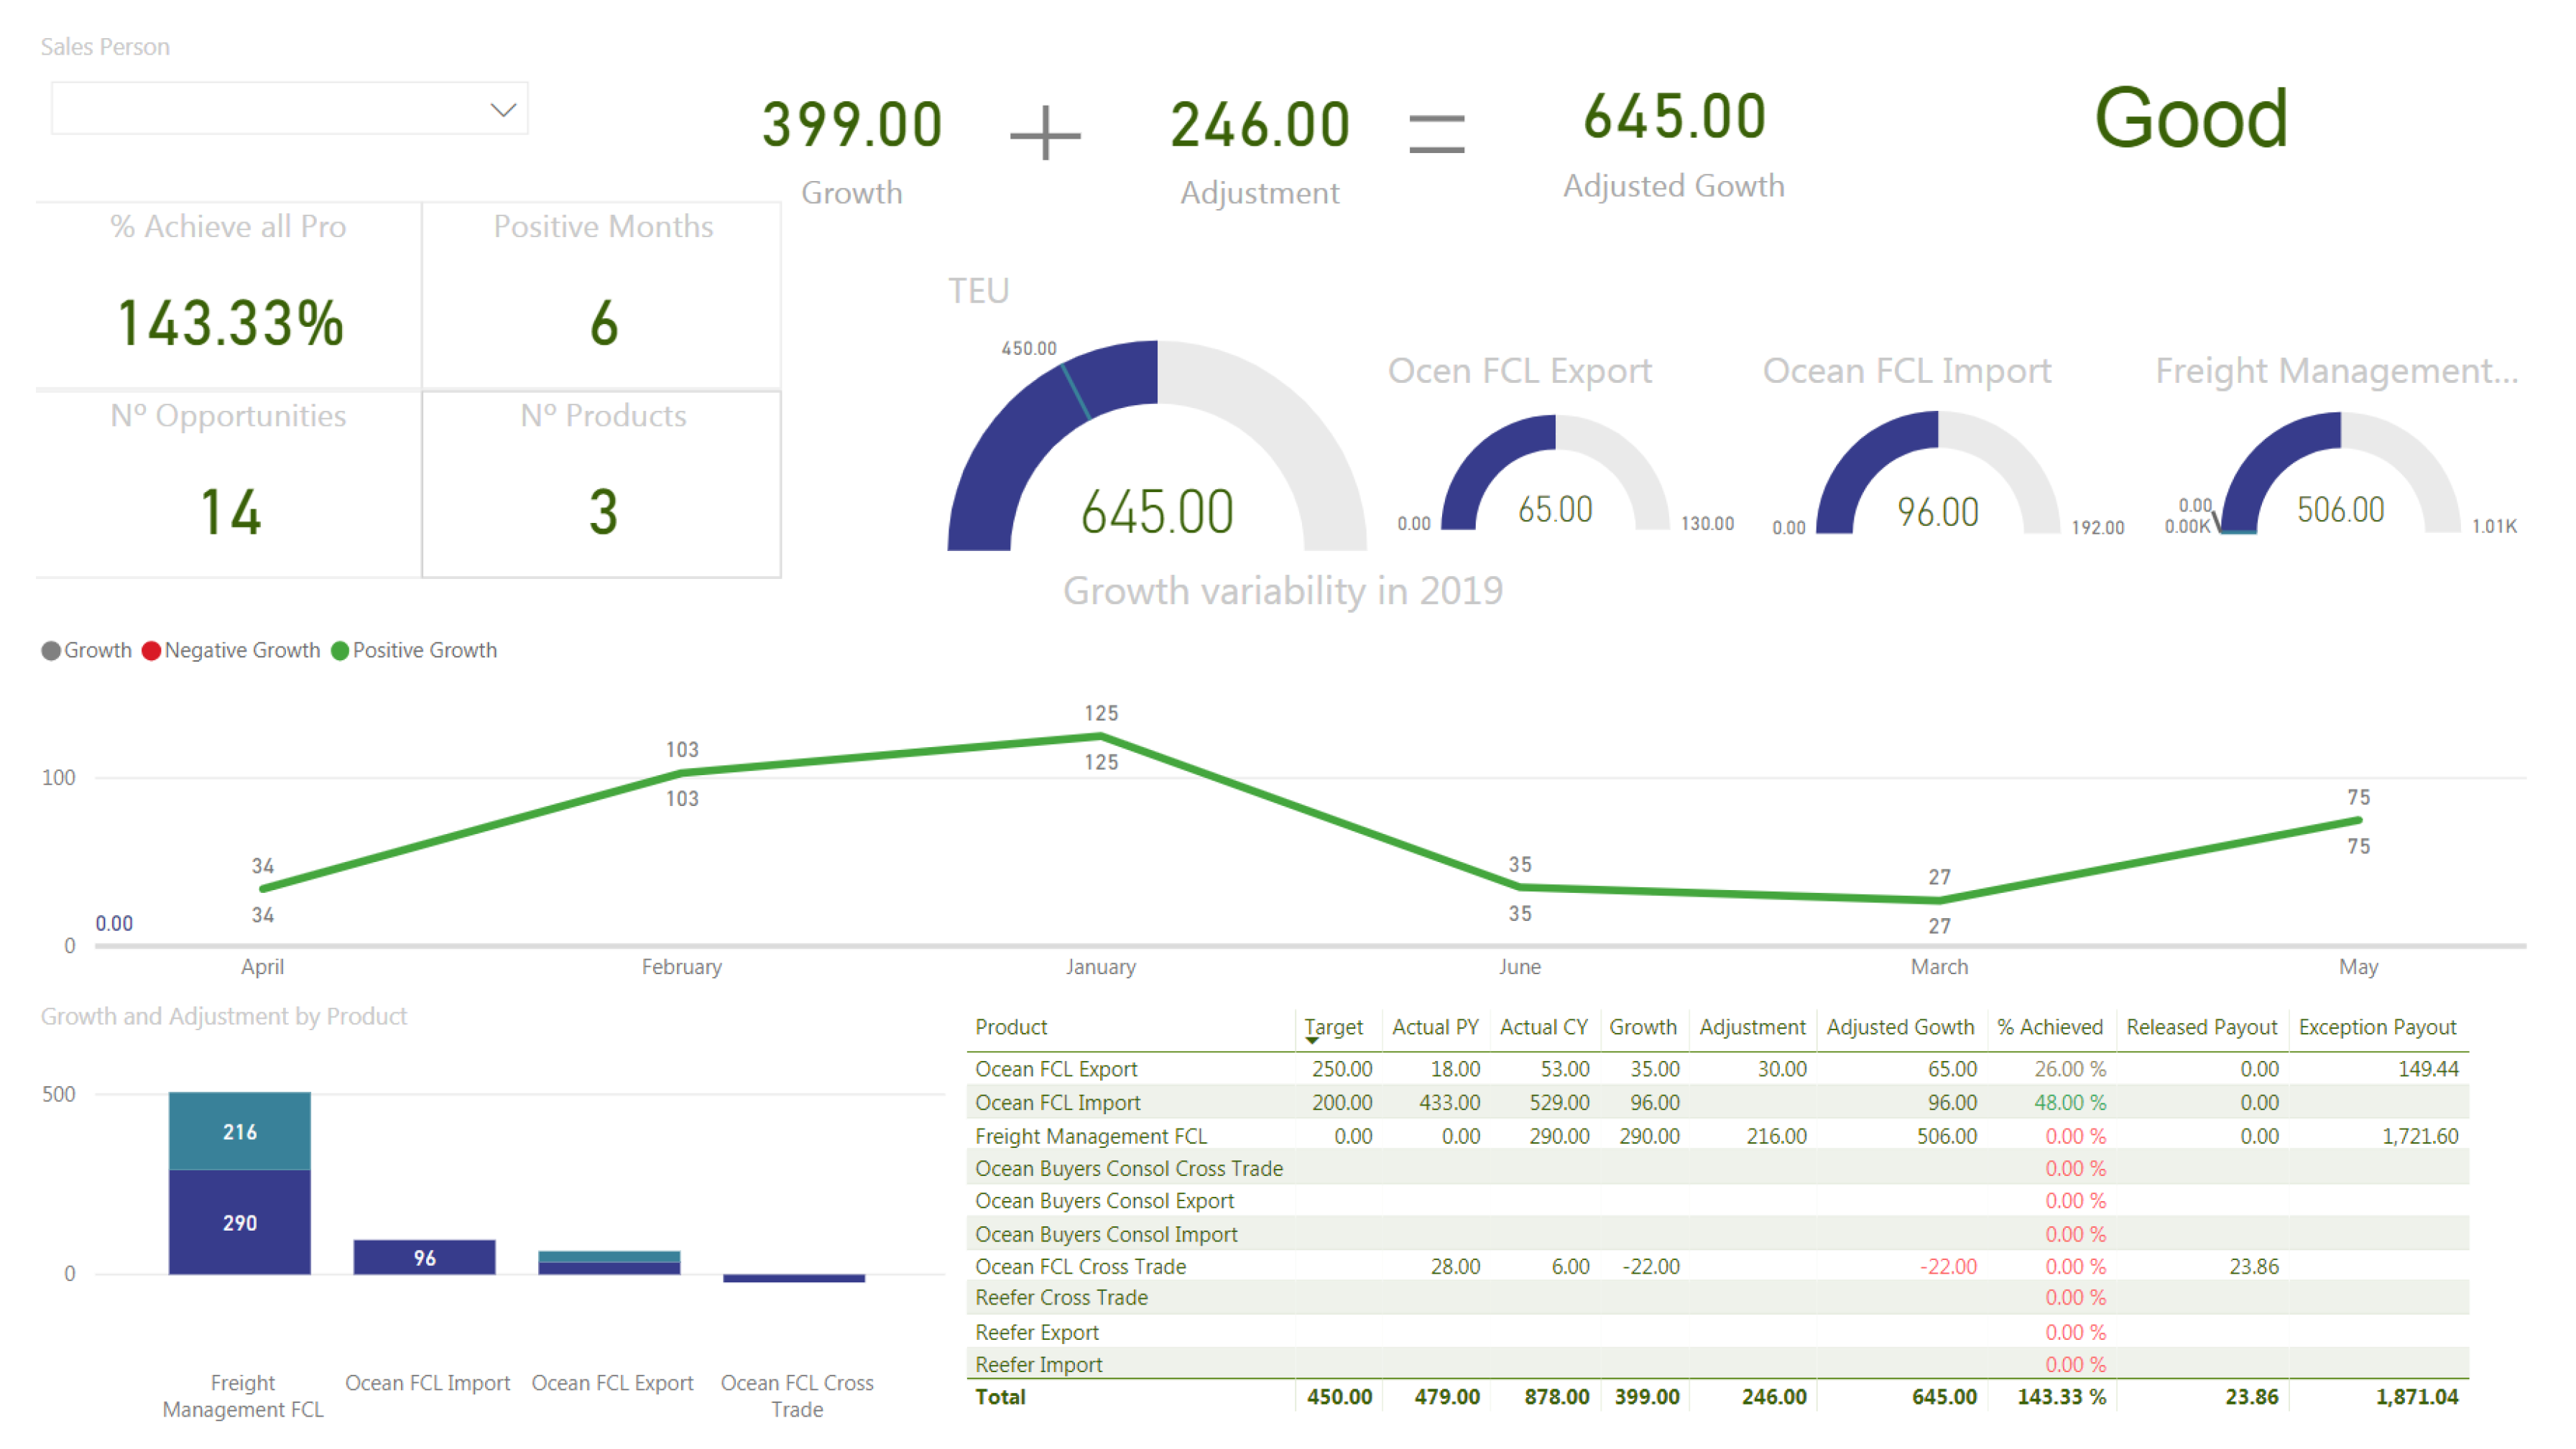The width and height of the screenshot is (2576, 1449).
Task: Click the Growth legend gray dot
Action: coord(50,651)
